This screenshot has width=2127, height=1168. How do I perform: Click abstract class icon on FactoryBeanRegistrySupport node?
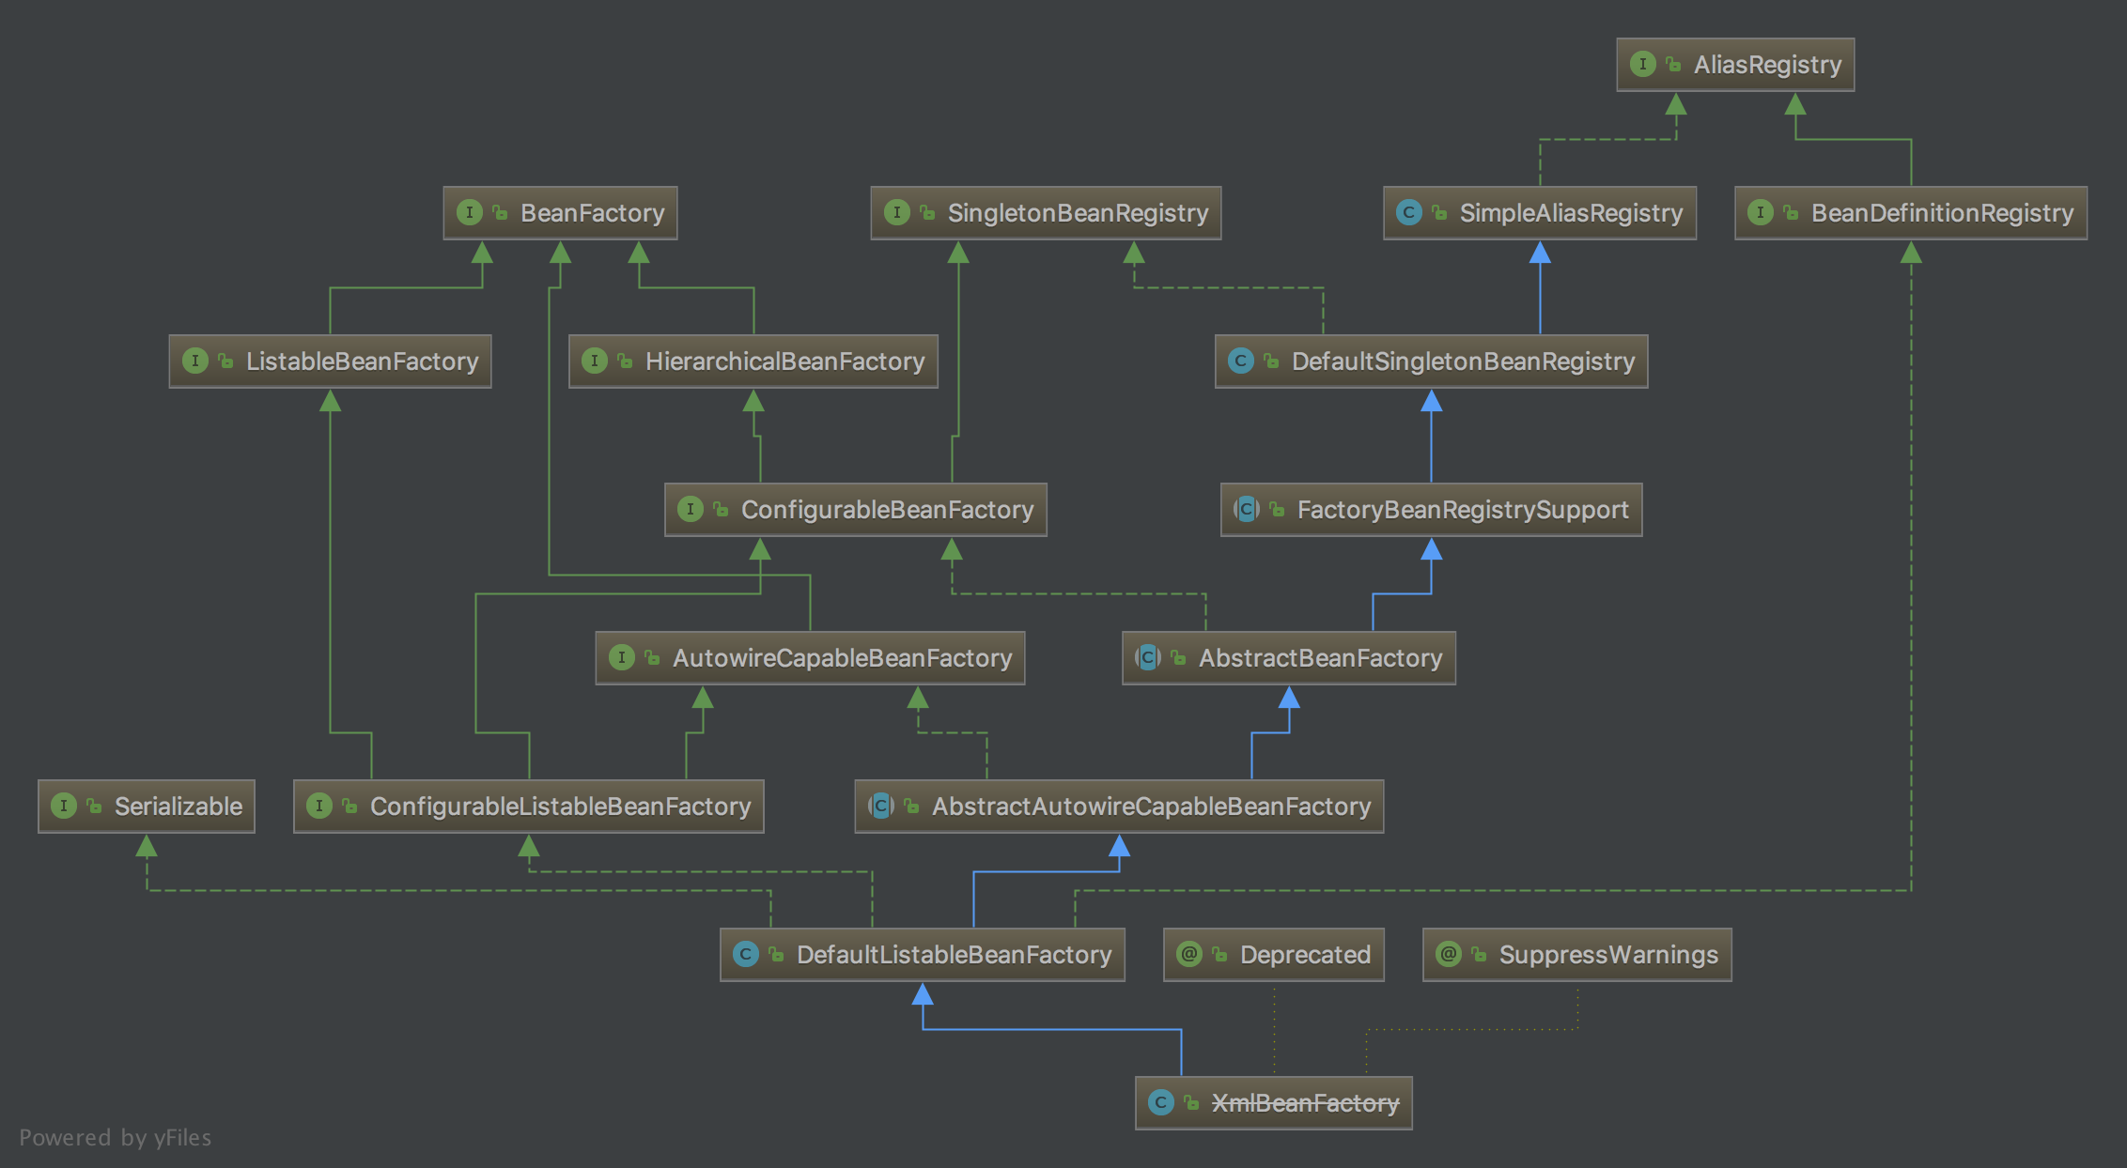pyautogui.click(x=1247, y=509)
